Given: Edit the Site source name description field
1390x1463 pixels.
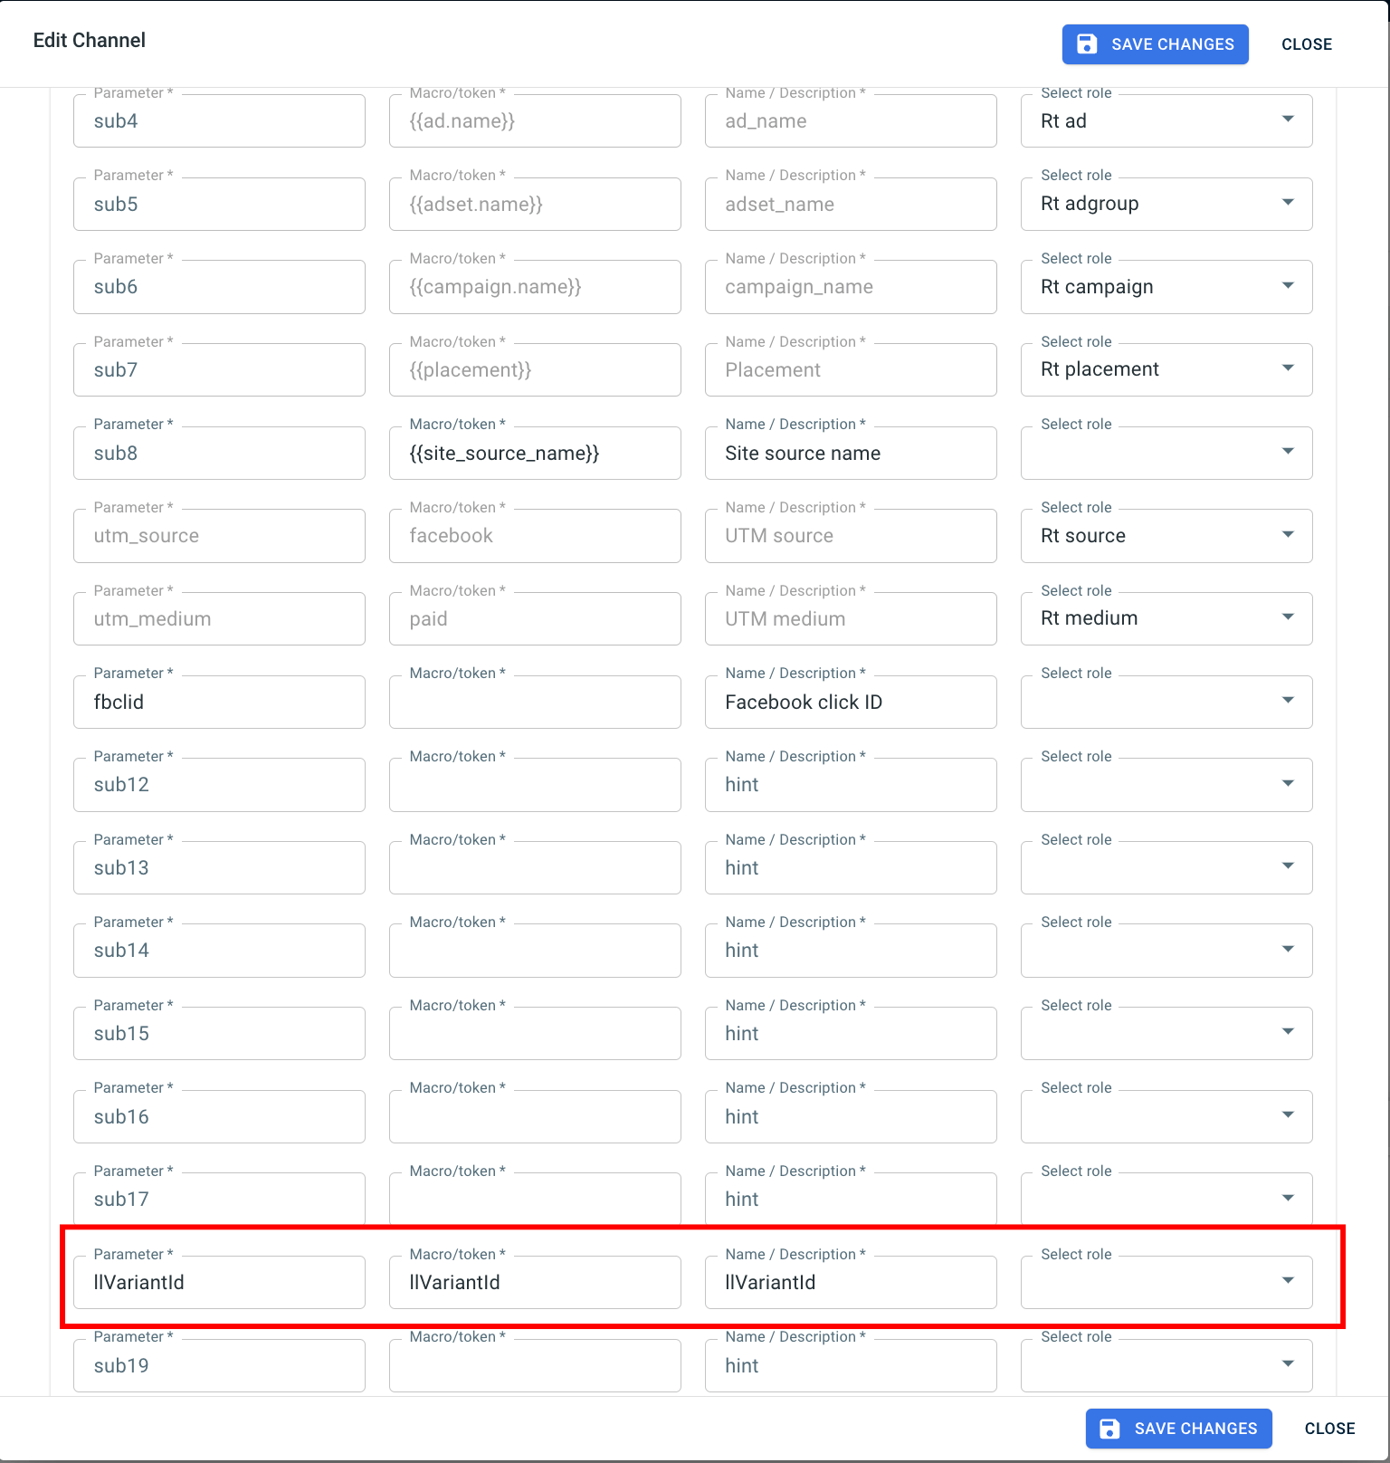Looking at the screenshot, I should (x=851, y=453).
